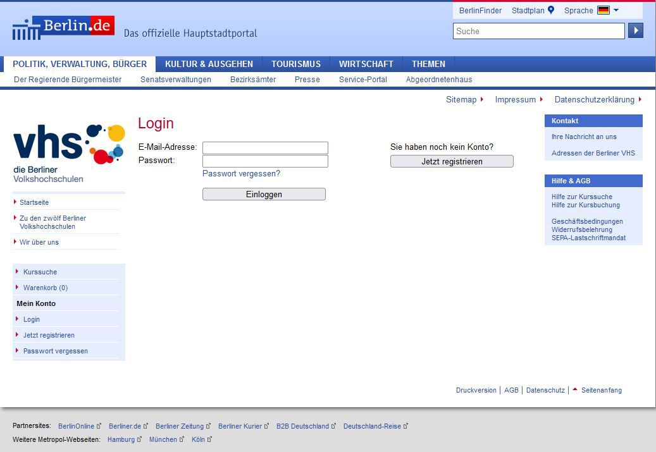Click Jetzt registrieren in sidebar
Screen dimensions: 656x452
click(49, 335)
